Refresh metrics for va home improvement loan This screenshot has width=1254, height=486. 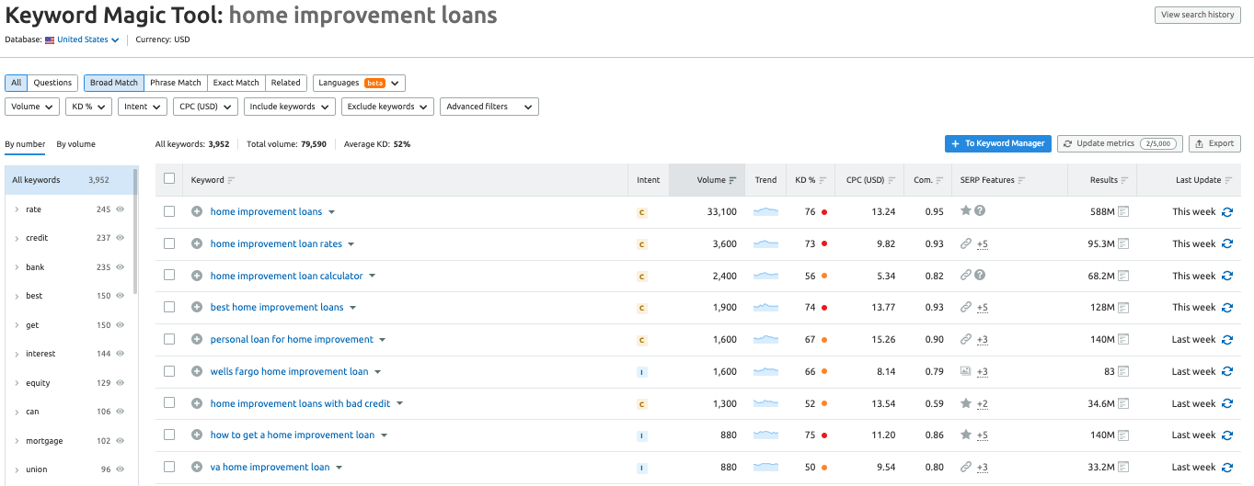pyautogui.click(x=1226, y=468)
